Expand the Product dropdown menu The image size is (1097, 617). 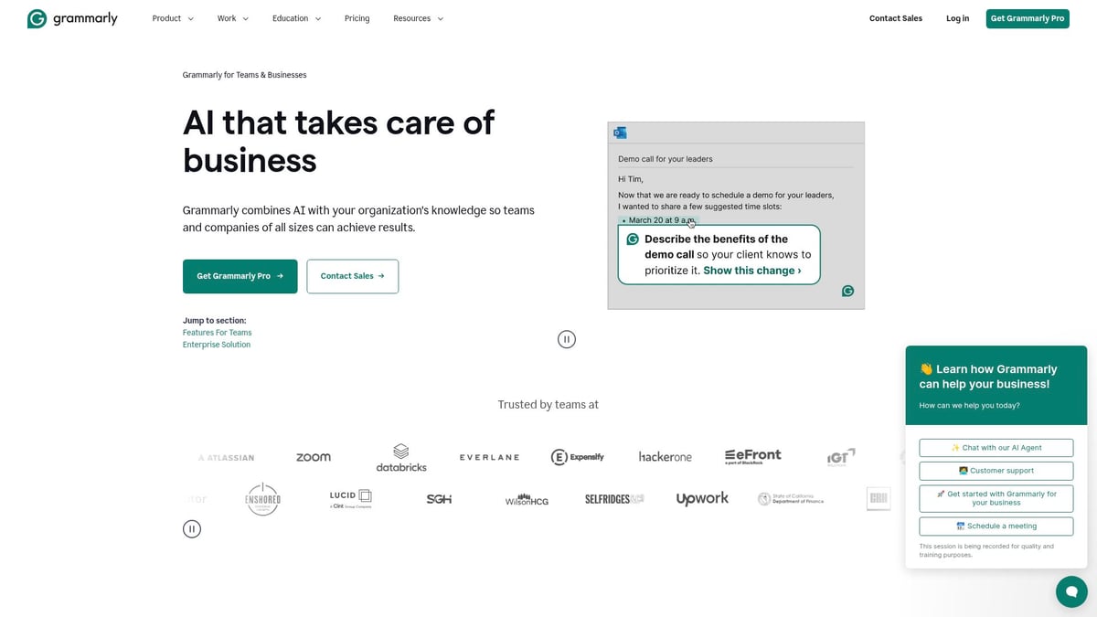[172, 17]
